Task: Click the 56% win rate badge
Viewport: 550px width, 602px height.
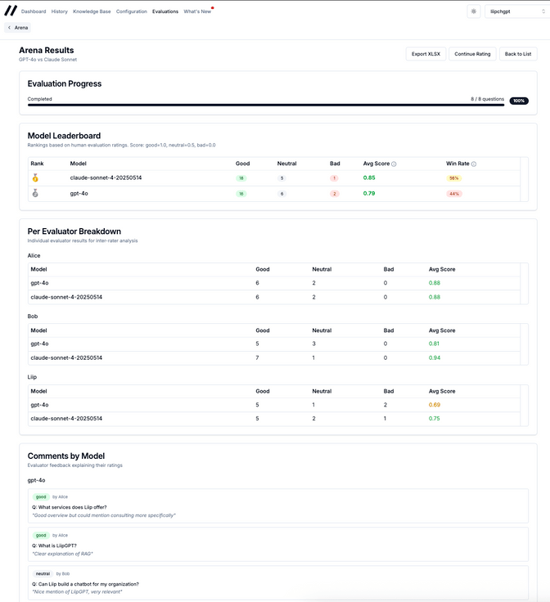Action: pyautogui.click(x=453, y=177)
